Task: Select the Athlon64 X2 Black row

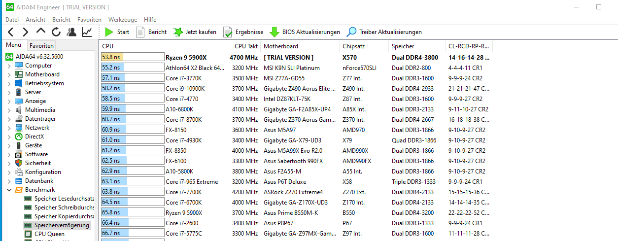Action: coord(296,68)
